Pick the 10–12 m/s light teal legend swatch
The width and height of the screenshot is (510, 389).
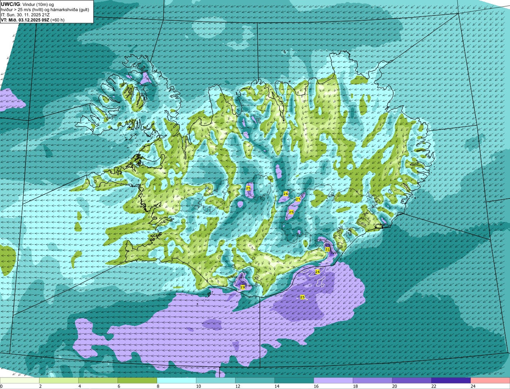(216, 381)
